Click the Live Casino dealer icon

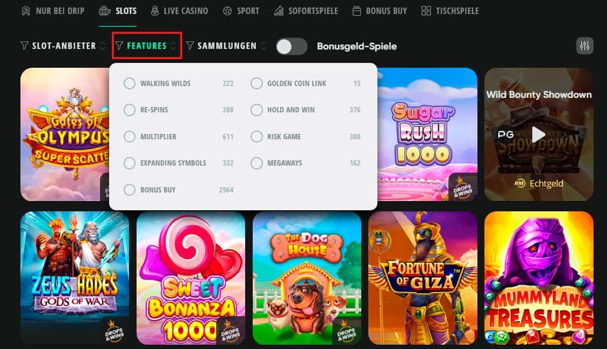[155, 11]
